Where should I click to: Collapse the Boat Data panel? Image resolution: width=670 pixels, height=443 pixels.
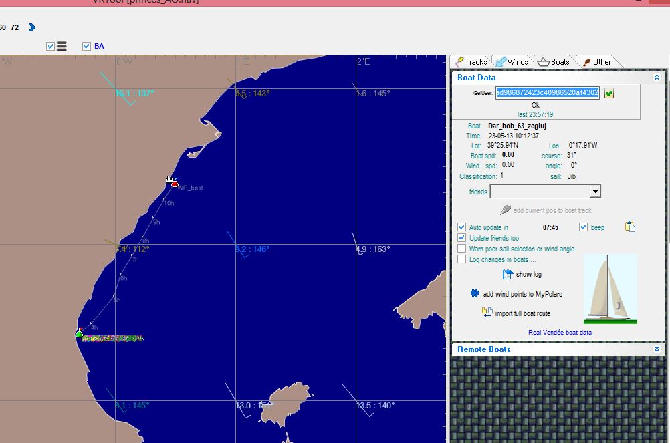657,78
